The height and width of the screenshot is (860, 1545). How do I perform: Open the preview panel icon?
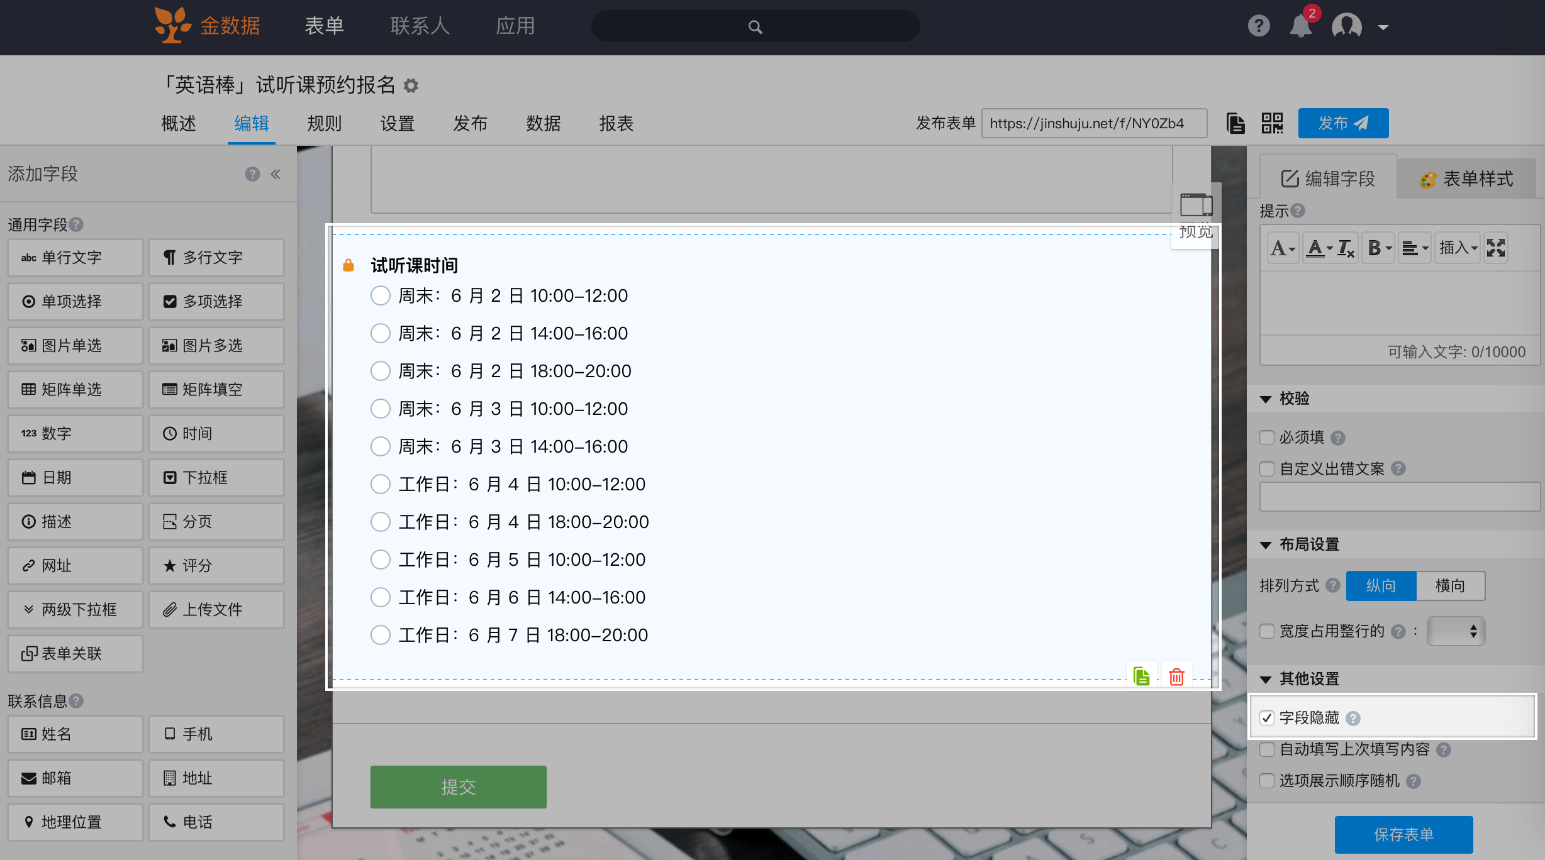tap(1196, 206)
